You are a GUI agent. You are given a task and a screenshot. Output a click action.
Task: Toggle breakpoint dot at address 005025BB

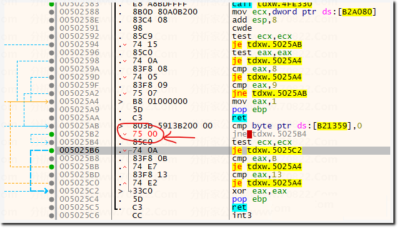52,167
